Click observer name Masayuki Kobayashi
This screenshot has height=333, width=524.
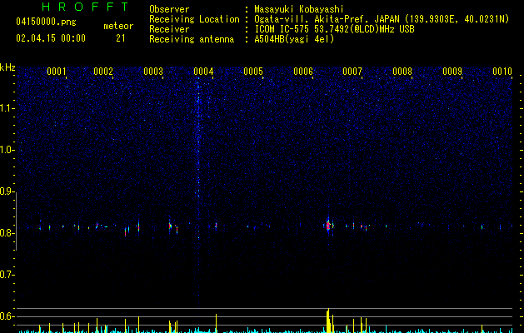pyautogui.click(x=299, y=9)
